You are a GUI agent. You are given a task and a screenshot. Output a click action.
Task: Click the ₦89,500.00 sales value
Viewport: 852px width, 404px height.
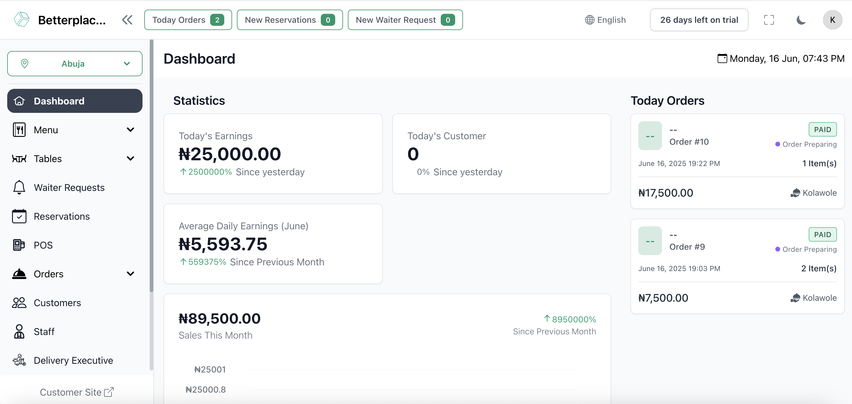pos(219,318)
